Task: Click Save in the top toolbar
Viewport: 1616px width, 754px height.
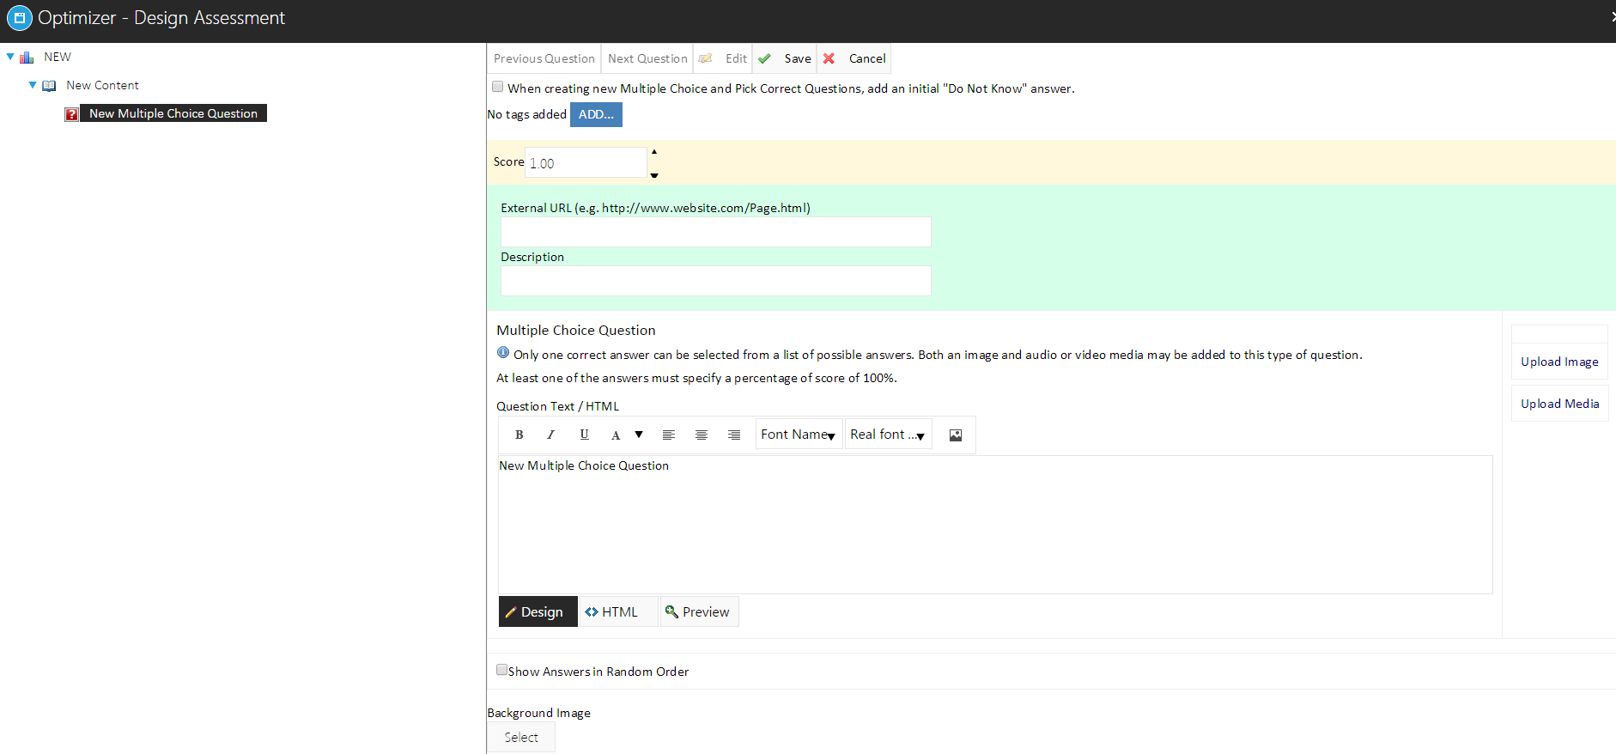Action: 786,58
